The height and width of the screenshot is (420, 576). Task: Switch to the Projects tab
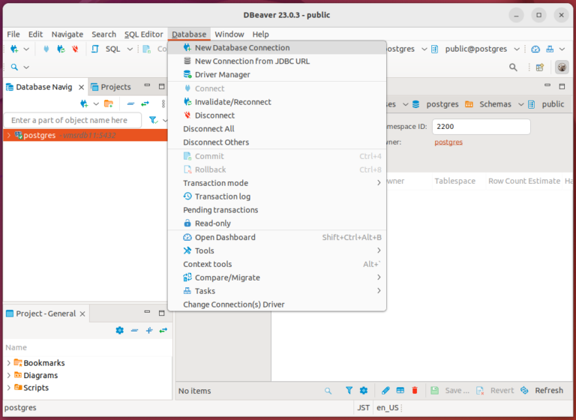pyautogui.click(x=115, y=87)
